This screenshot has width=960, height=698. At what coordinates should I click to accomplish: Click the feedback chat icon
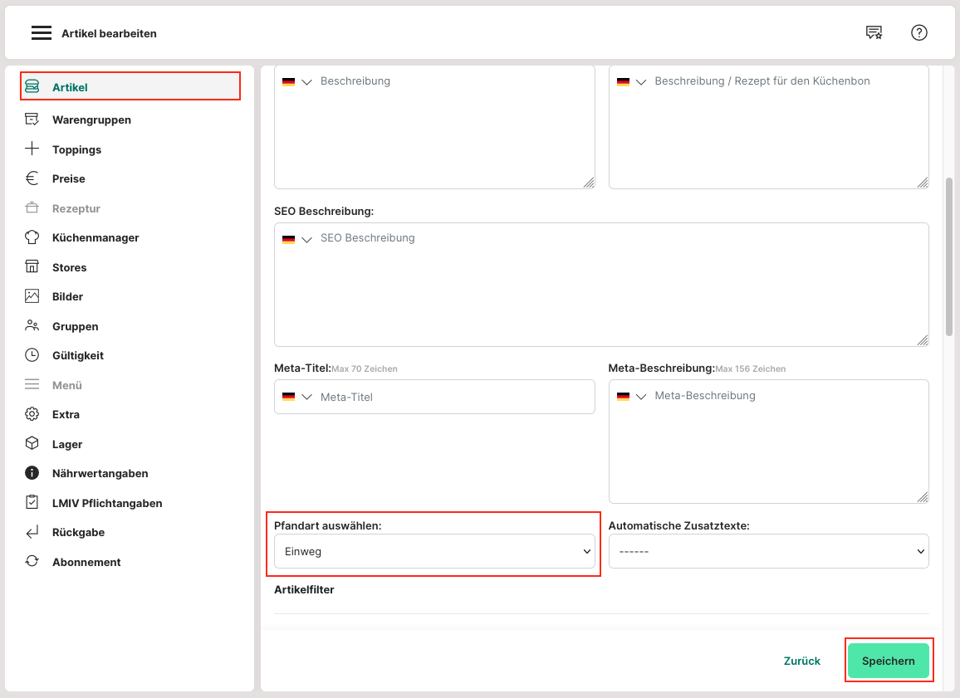pyautogui.click(x=874, y=33)
